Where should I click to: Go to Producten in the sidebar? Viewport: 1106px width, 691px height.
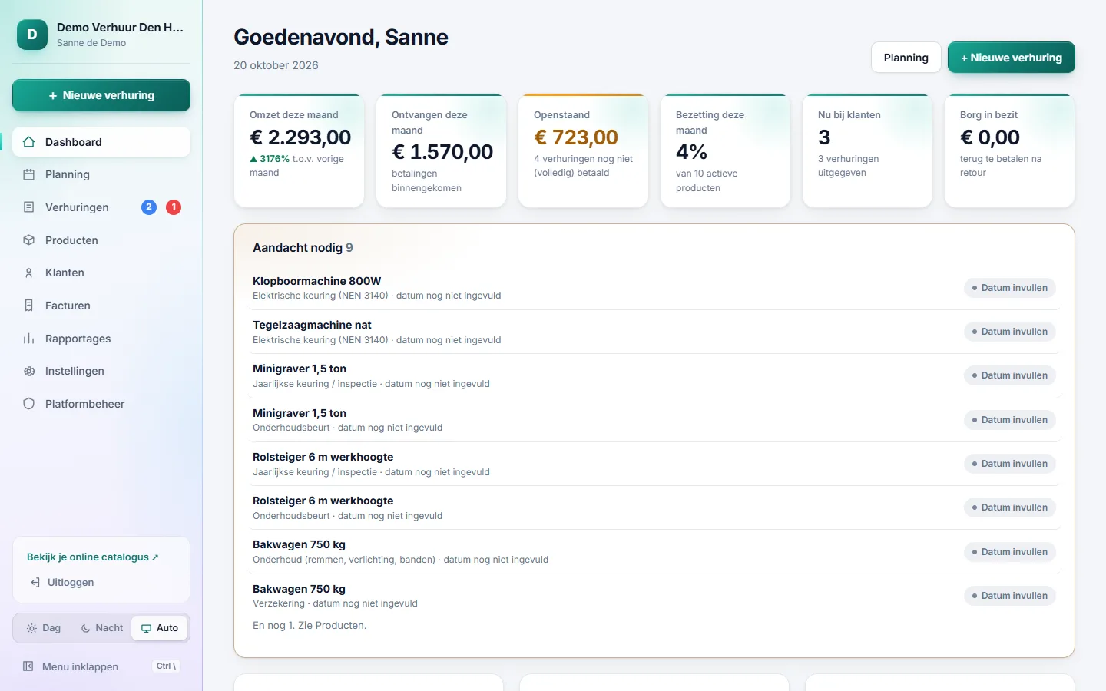click(x=101, y=240)
